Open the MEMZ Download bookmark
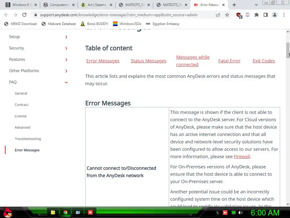The image size is (290, 218). (20, 24)
